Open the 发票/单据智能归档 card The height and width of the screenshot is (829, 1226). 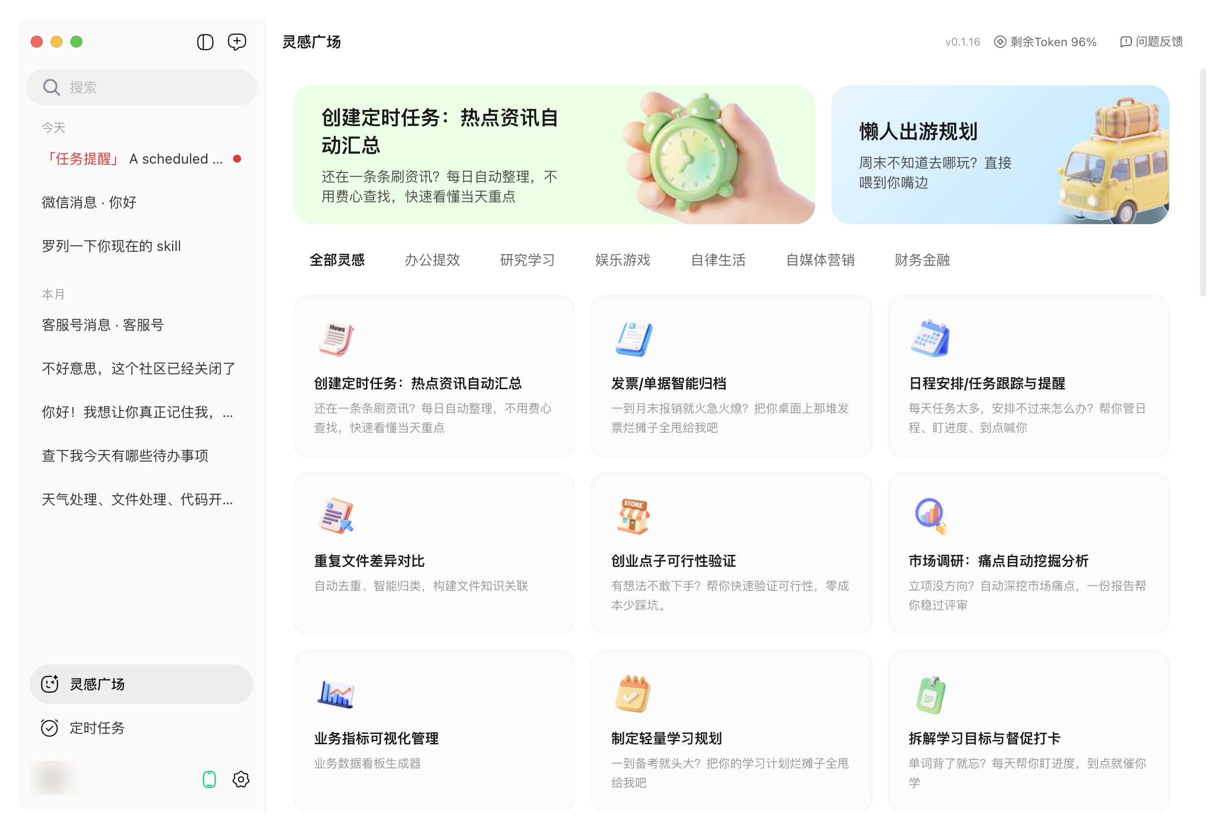tap(732, 377)
